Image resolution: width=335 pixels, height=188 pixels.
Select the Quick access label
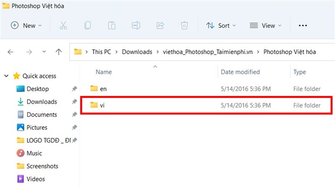pos(39,76)
